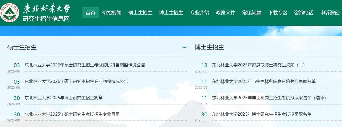342x127 pixels.
Task: Open 2026年硕士研究生招生专业调整情况公告
Action: coord(76,81)
